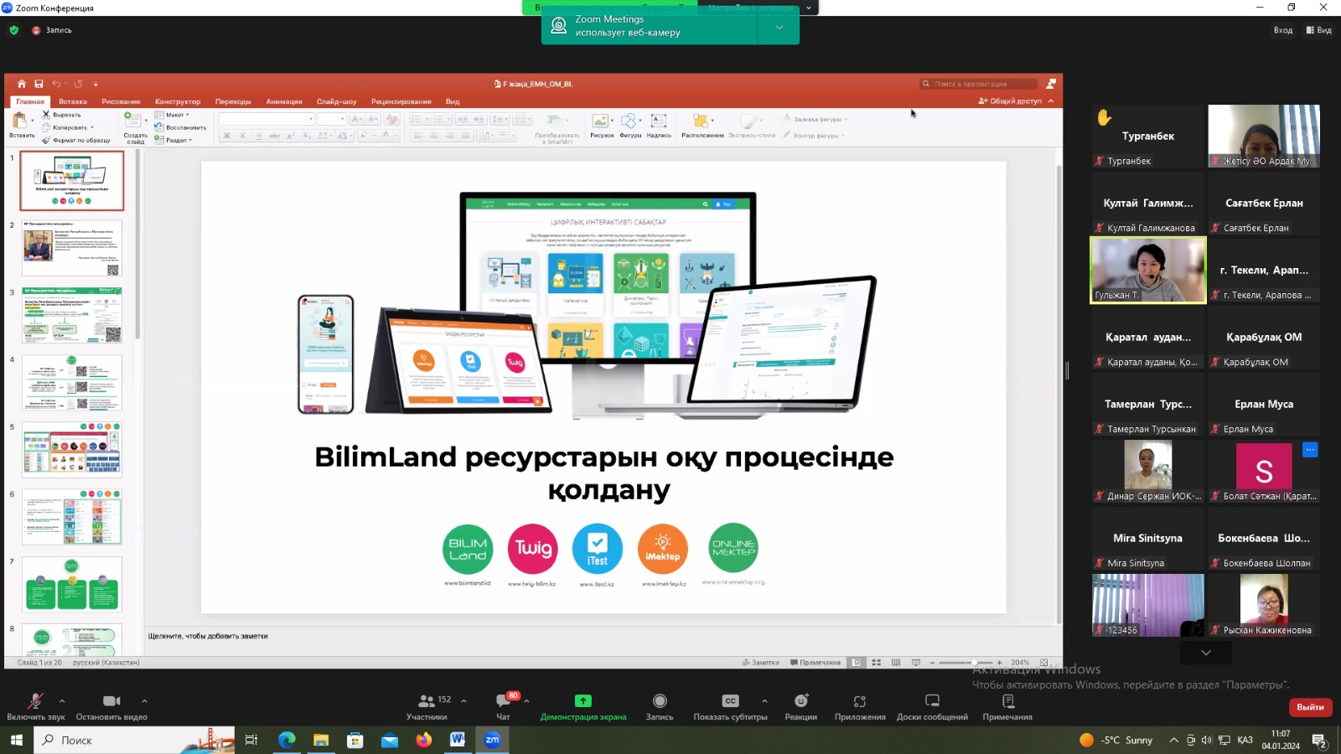Insert a Рисунок picture
The height and width of the screenshot is (754, 1341).
(602, 126)
